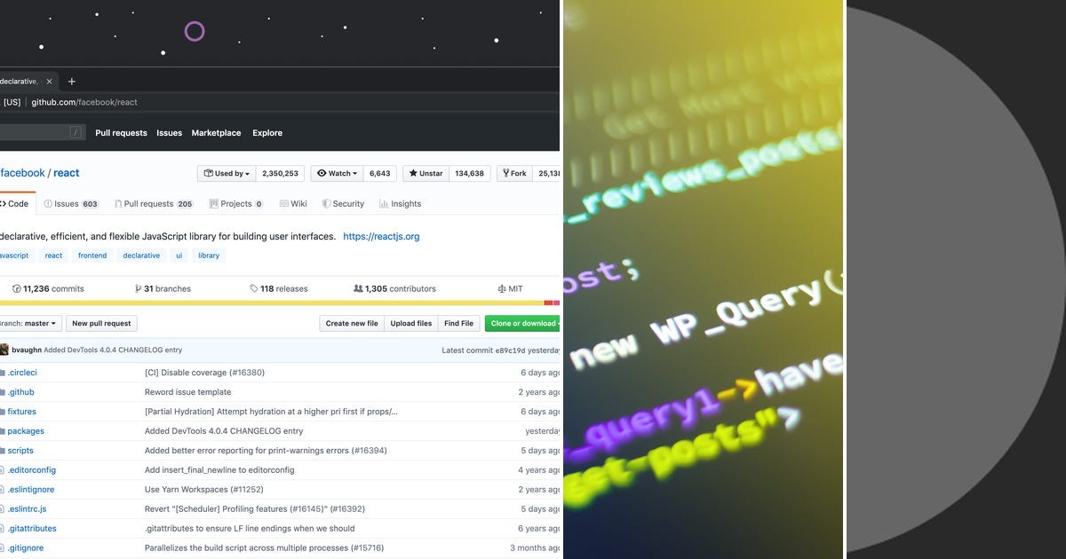Click the New pull request button
The height and width of the screenshot is (559, 1066).
[x=101, y=323]
